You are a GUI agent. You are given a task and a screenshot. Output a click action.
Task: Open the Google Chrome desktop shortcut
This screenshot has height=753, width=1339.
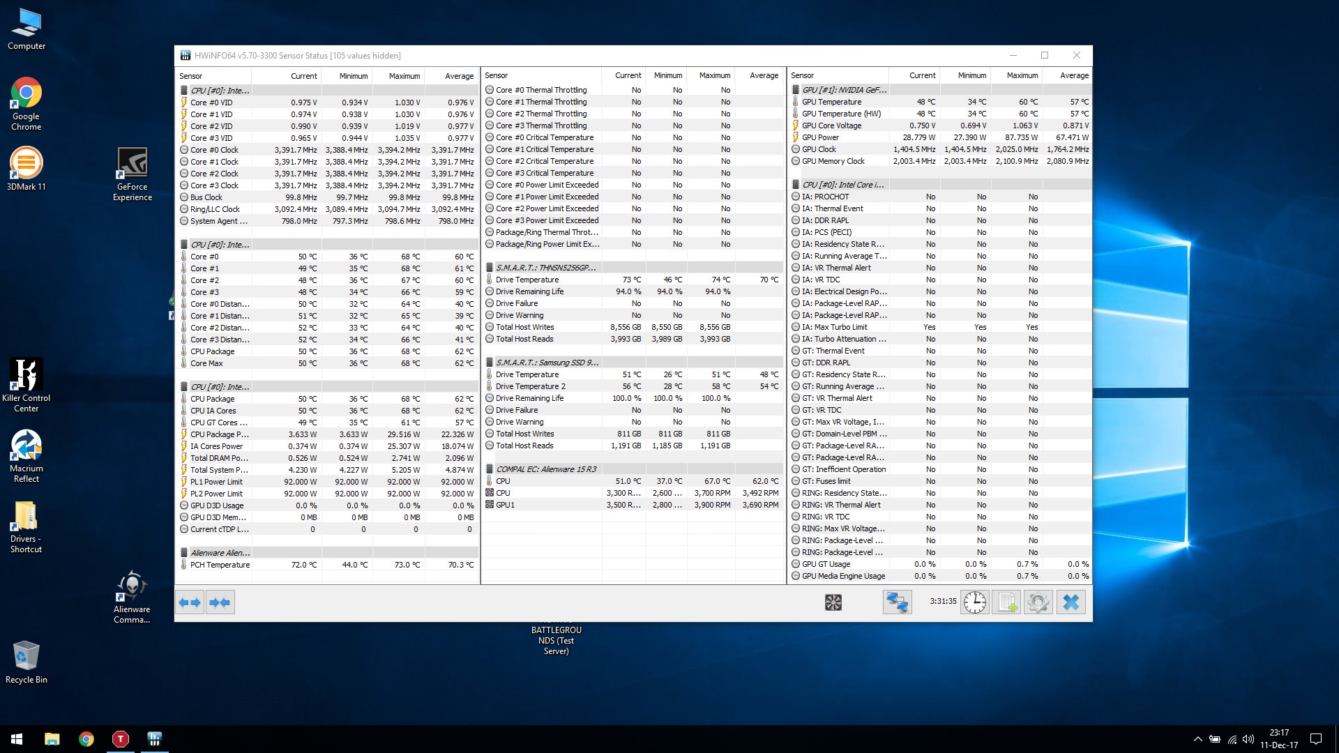click(x=27, y=104)
